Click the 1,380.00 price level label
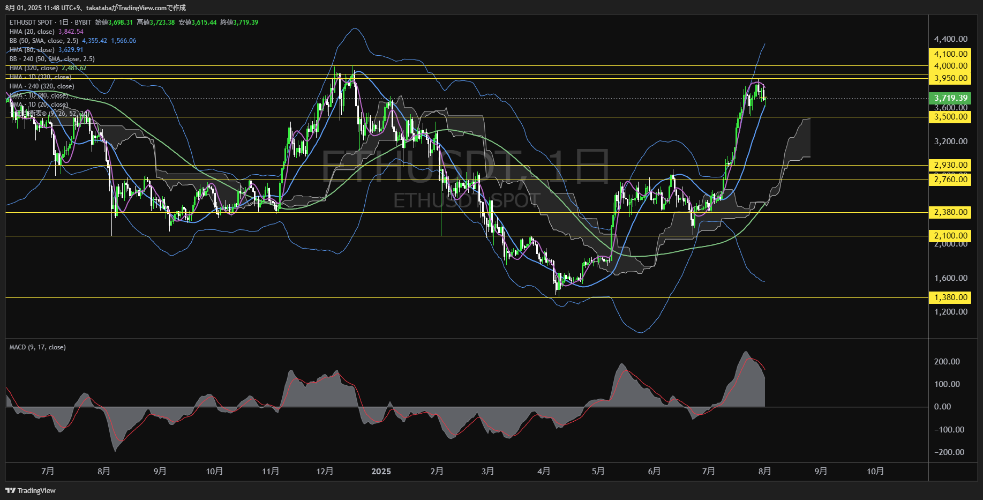 click(x=950, y=297)
